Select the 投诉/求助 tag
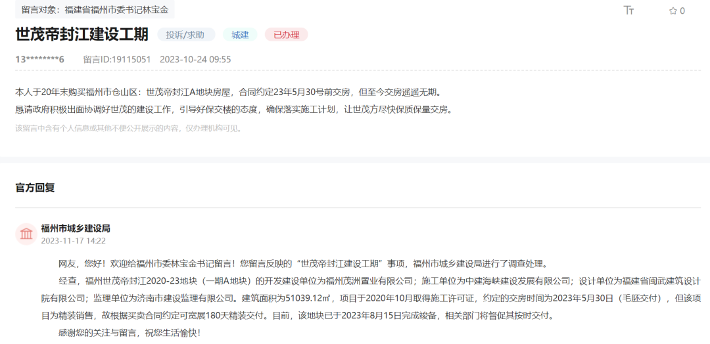710x344 pixels. [x=186, y=35]
